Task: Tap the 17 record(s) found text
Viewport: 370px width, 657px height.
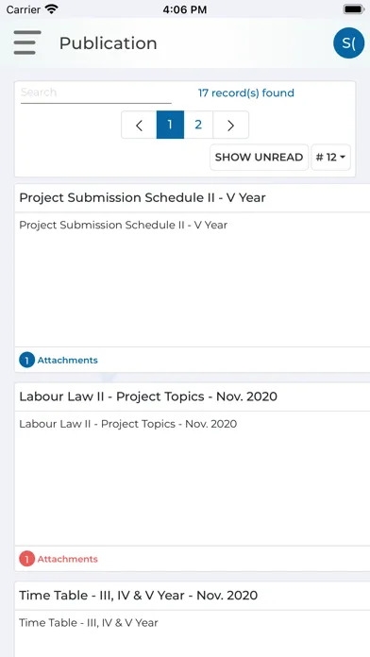Action: tap(246, 93)
